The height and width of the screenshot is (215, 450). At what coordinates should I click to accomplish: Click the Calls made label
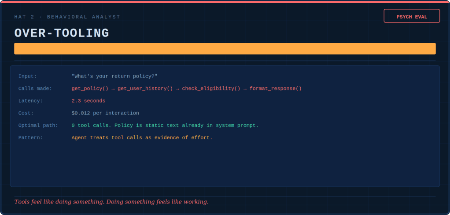pyautogui.click(x=35, y=89)
